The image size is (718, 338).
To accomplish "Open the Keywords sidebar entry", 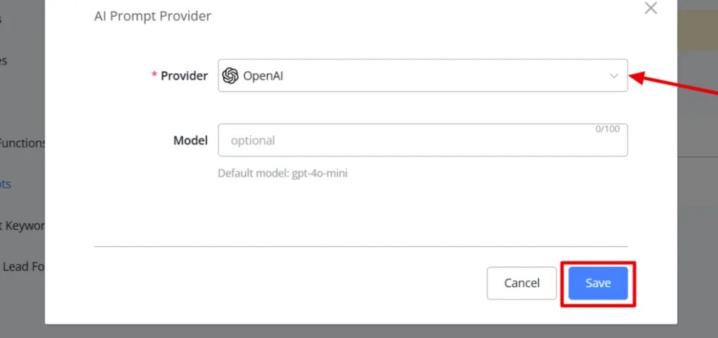I will pyautogui.click(x=23, y=225).
